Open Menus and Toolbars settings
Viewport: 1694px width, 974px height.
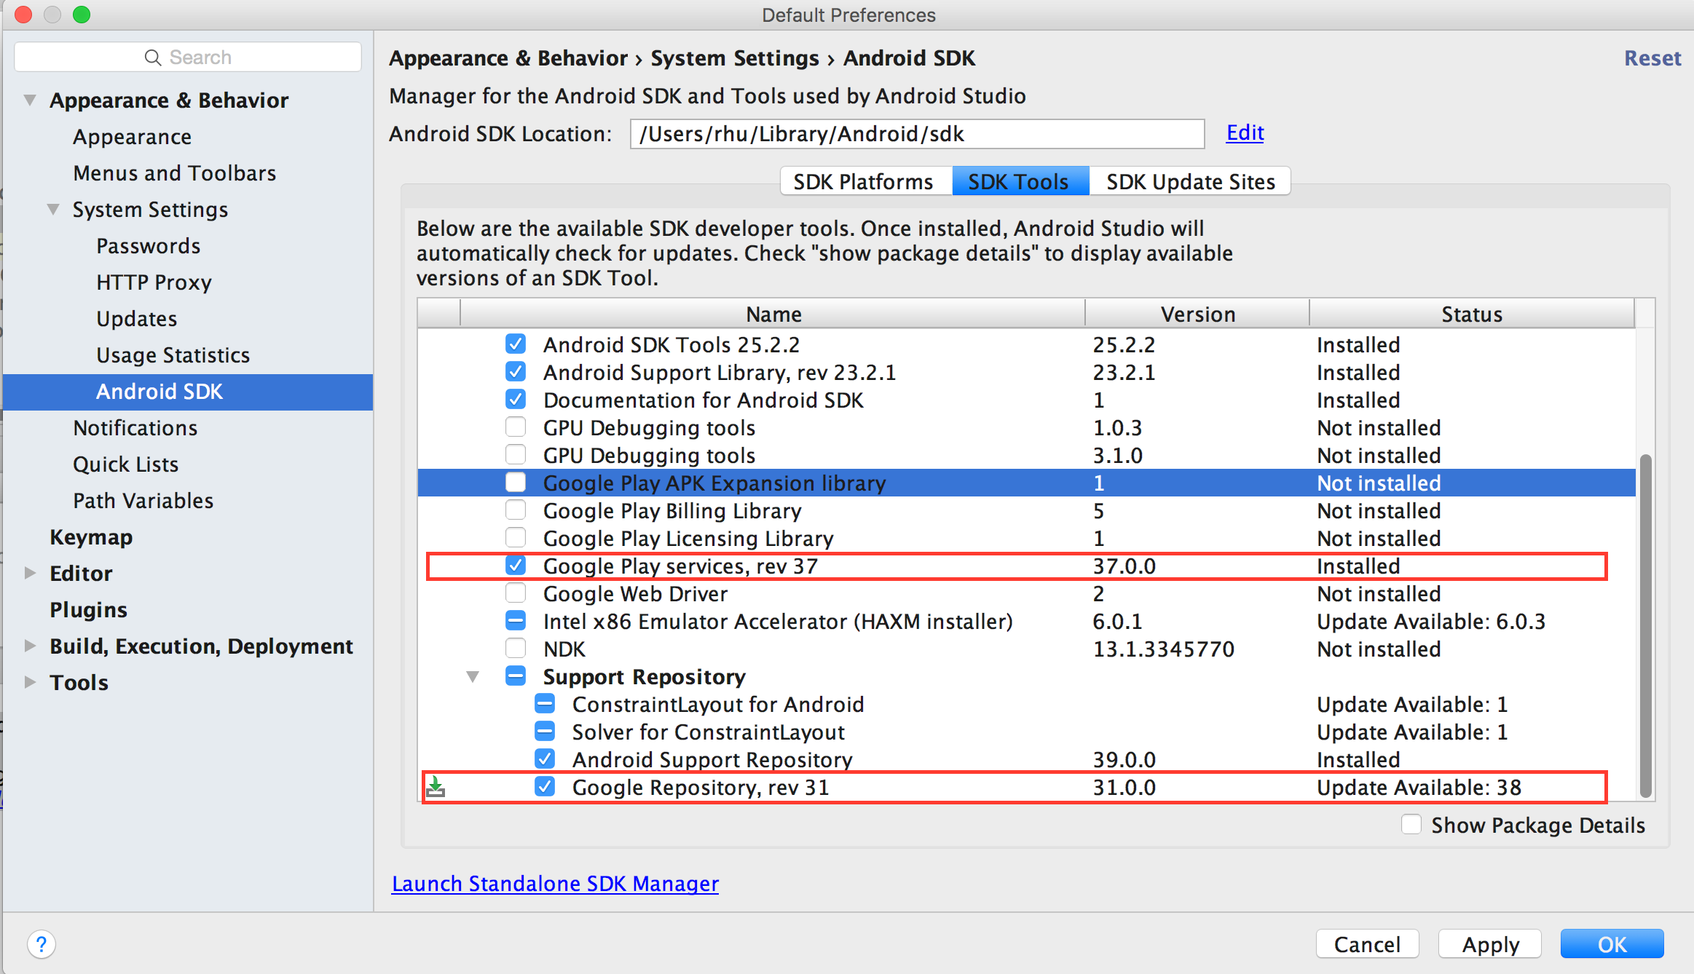(x=175, y=173)
